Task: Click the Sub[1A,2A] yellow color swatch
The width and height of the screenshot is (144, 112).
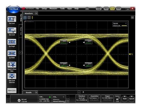Action: click(124, 26)
